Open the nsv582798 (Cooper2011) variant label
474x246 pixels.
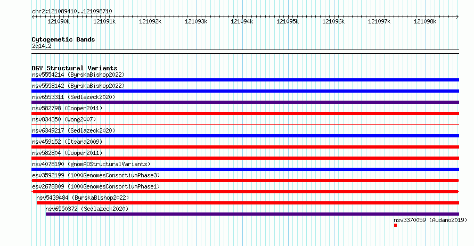pos(67,108)
